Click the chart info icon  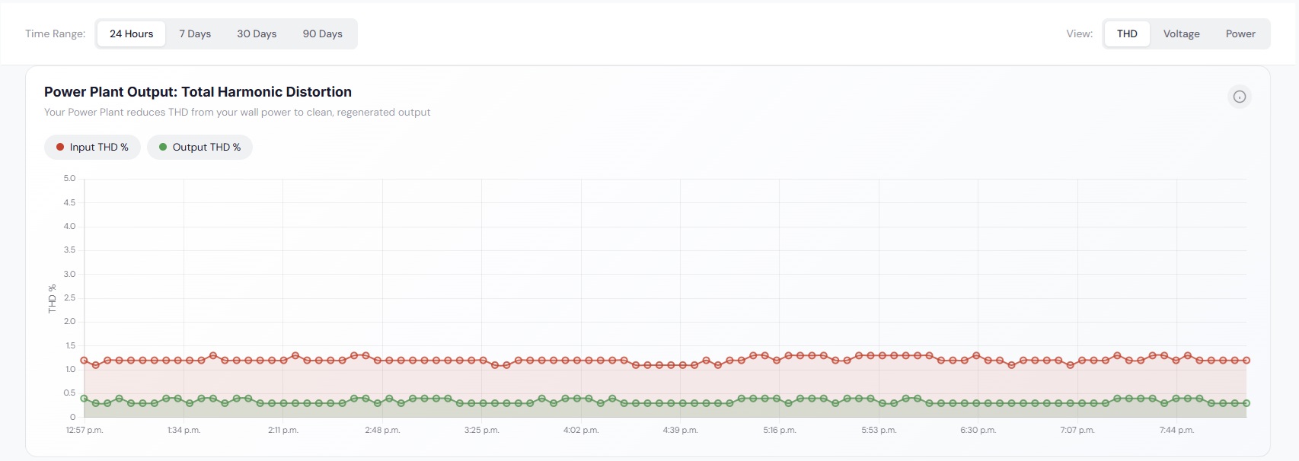(x=1240, y=97)
